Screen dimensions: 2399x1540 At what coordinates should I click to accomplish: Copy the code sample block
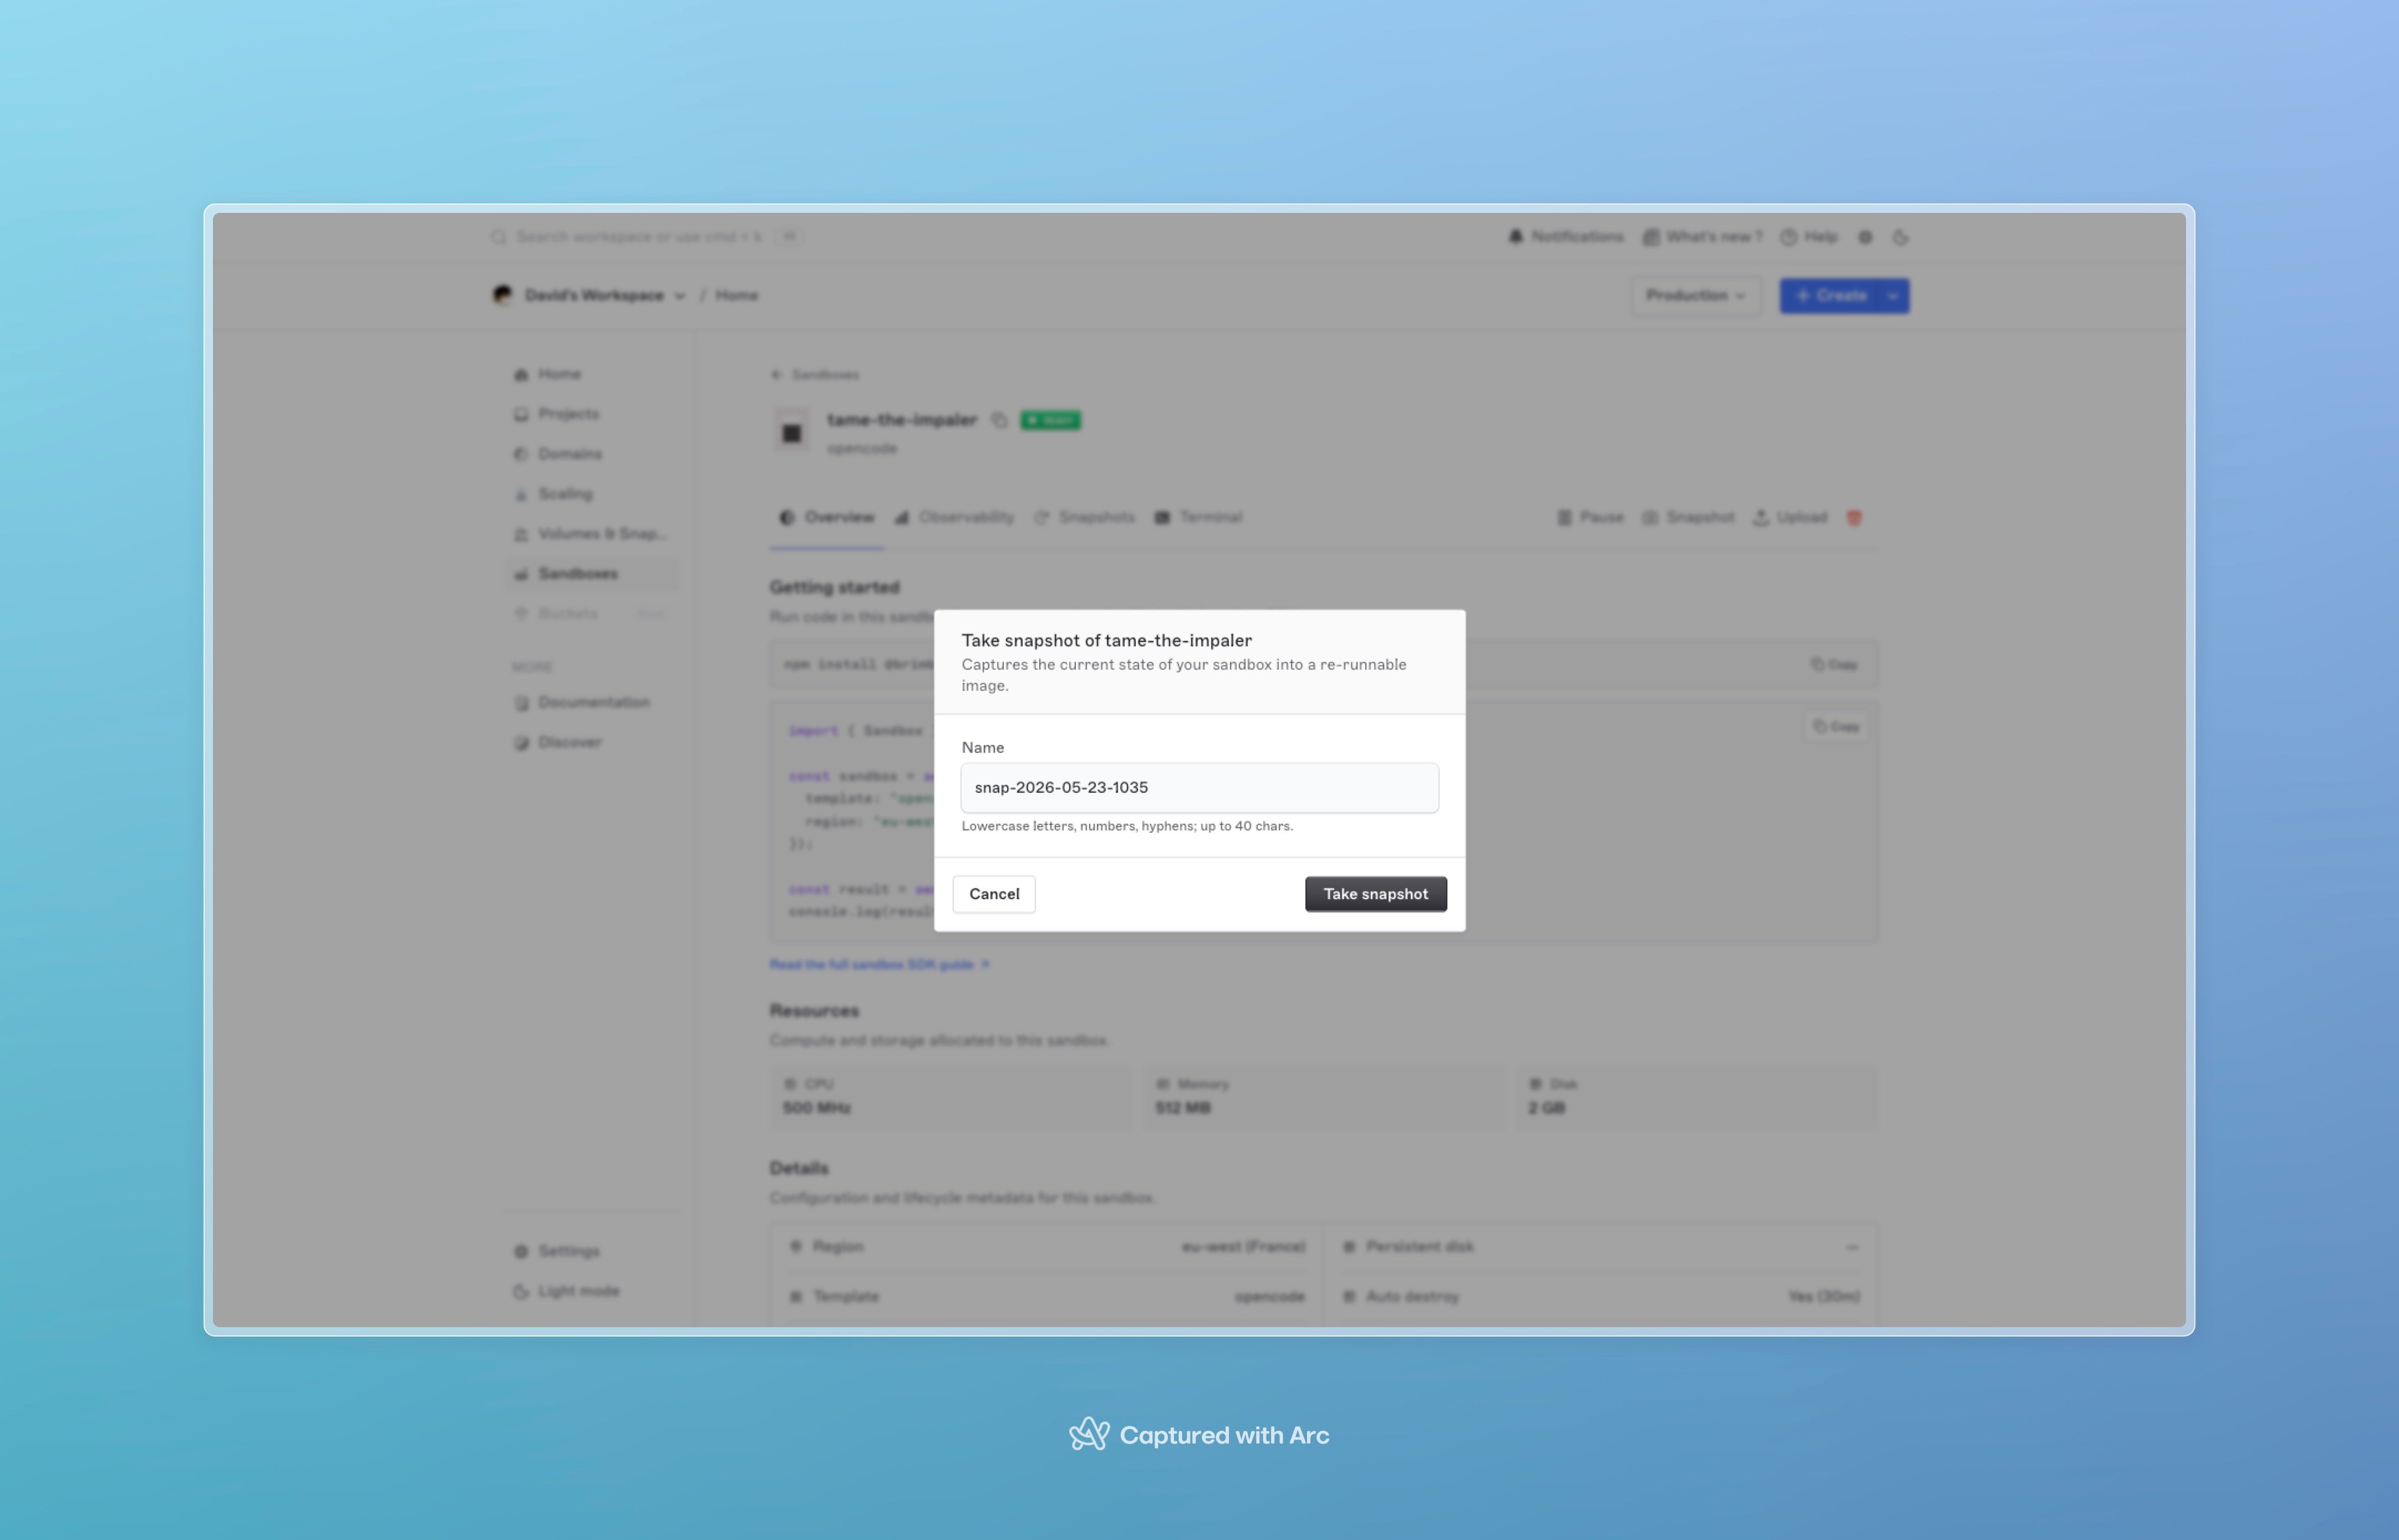(1836, 726)
